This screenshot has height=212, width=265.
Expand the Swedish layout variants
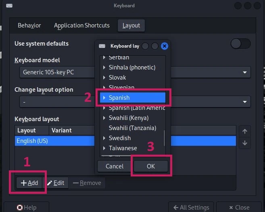104,138
